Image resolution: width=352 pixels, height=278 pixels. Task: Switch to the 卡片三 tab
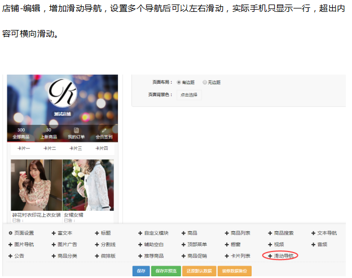tap(76, 148)
